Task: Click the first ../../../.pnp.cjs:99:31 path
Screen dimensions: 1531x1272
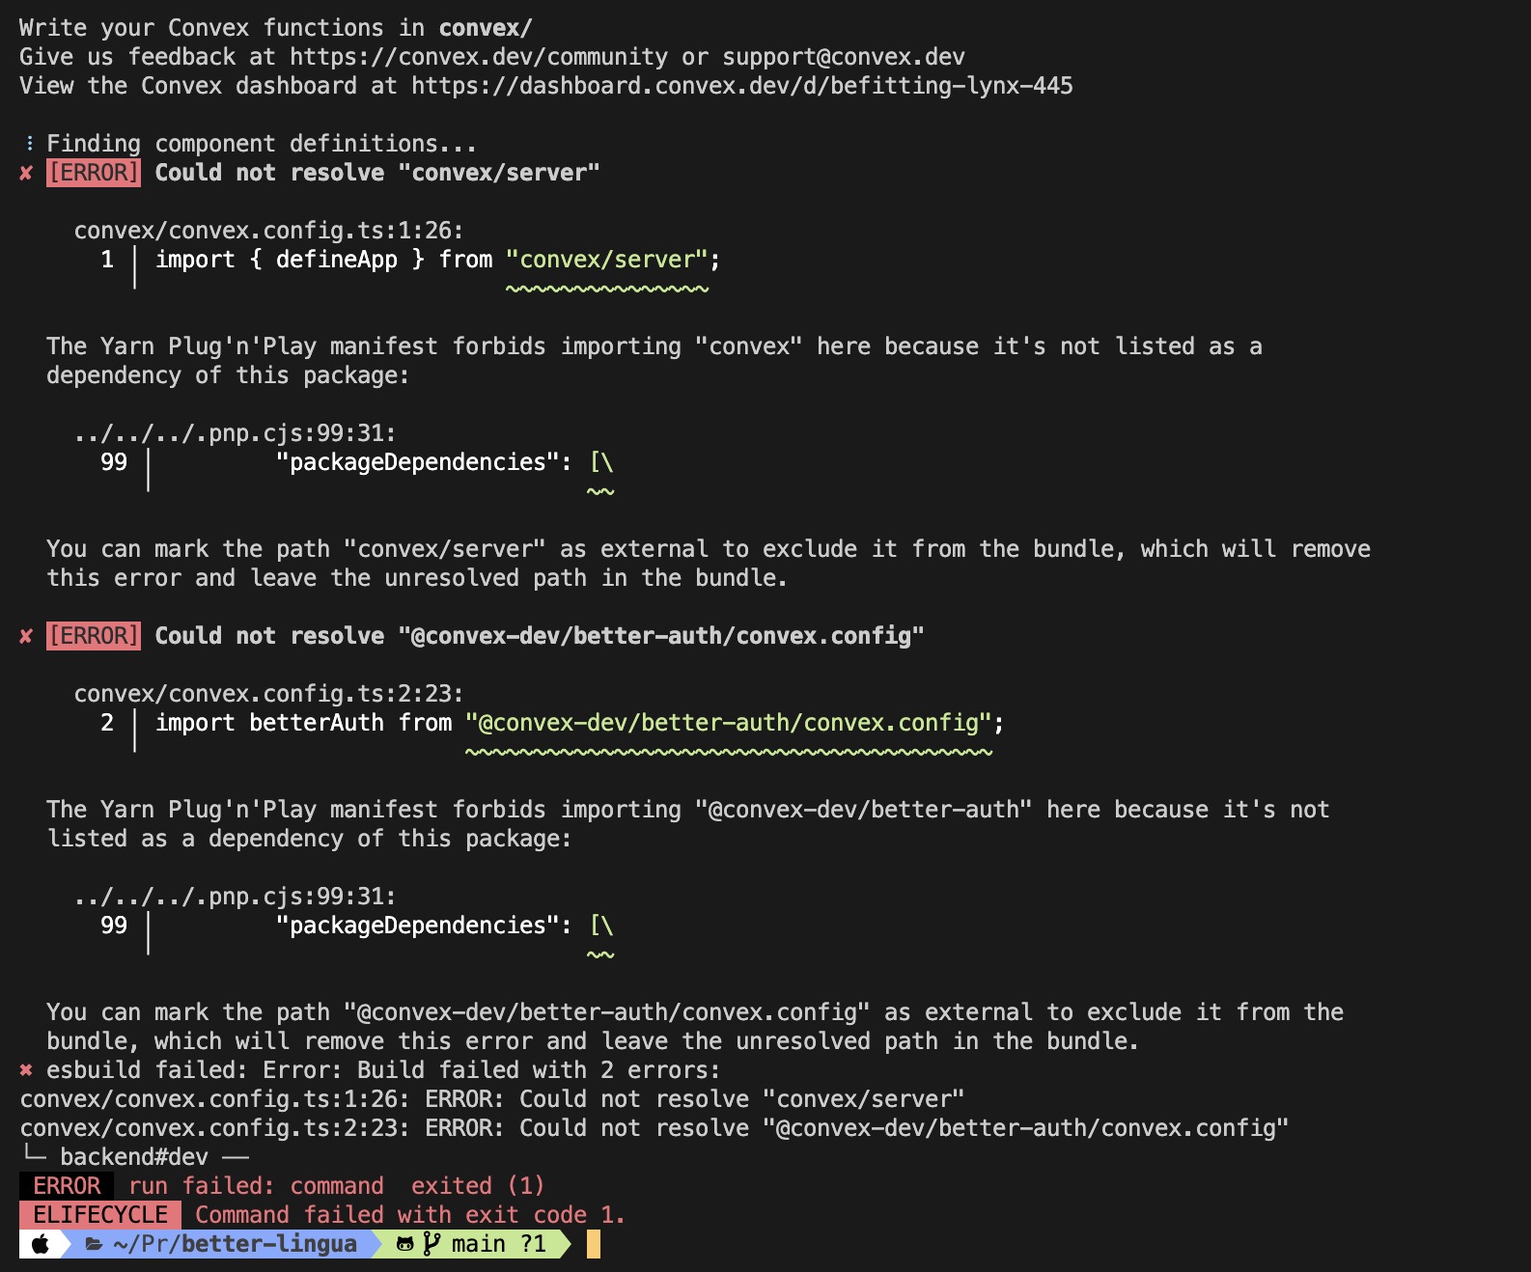Action: point(235,433)
